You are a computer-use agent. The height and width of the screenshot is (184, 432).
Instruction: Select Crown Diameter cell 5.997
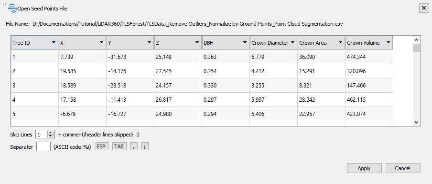(x=273, y=99)
